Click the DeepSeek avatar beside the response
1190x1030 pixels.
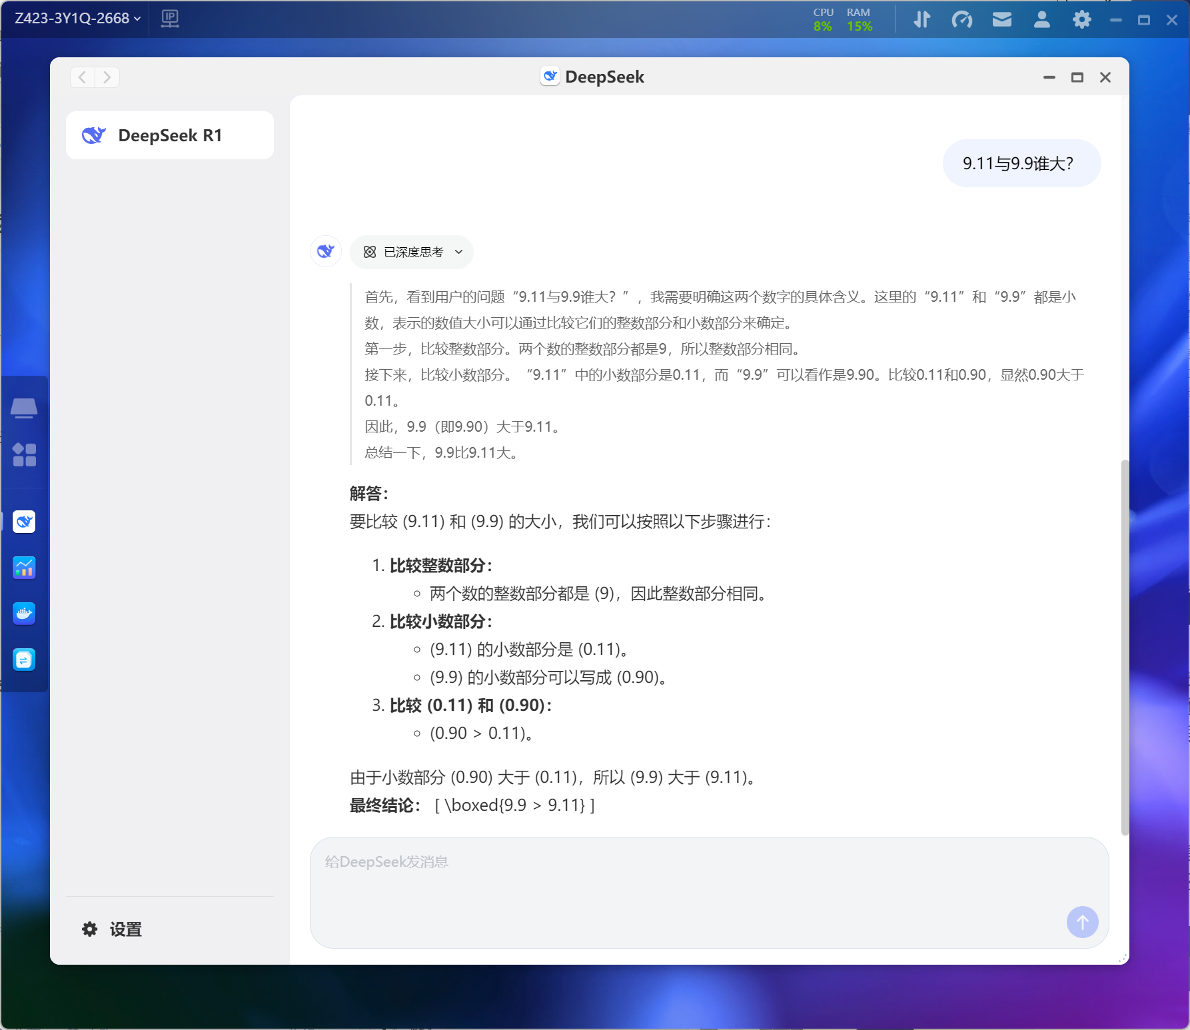pyautogui.click(x=326, y=251)
